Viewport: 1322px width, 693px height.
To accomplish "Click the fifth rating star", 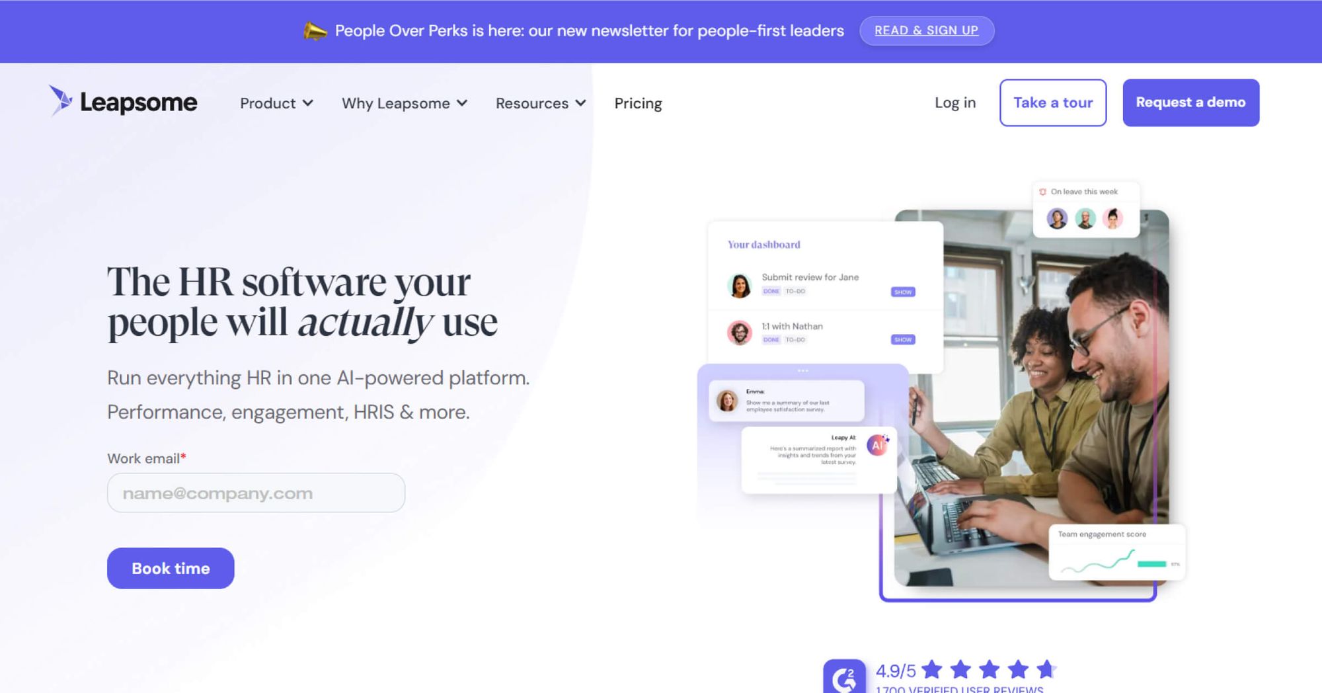I will coord(1046,670).
